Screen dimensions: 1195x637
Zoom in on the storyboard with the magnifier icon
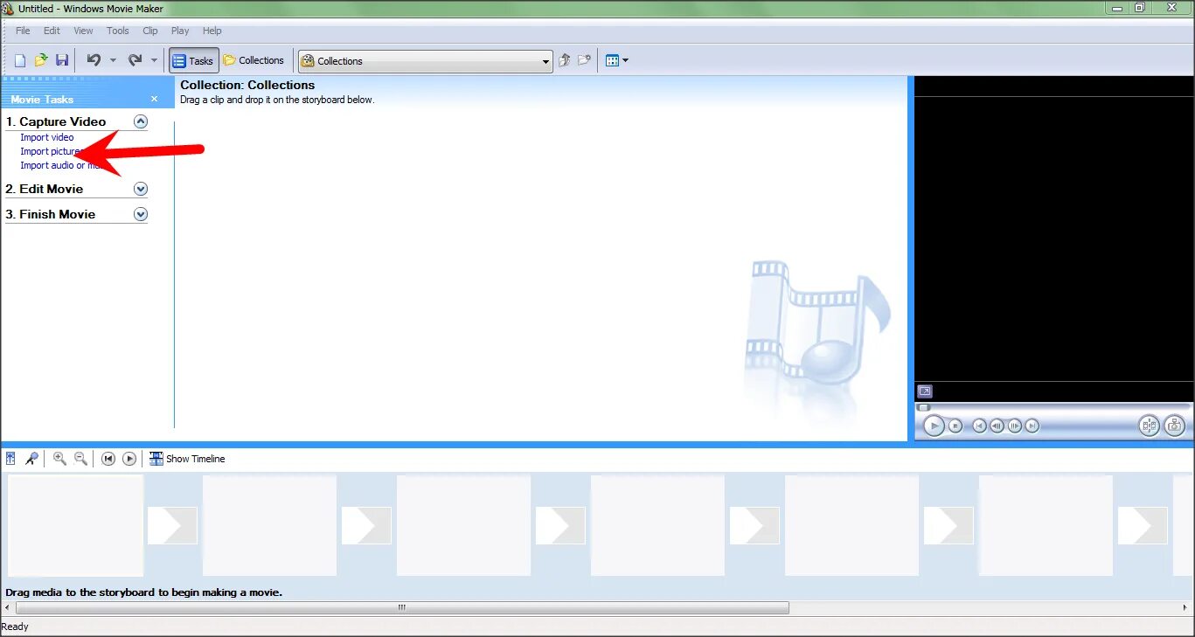point(59,458)
